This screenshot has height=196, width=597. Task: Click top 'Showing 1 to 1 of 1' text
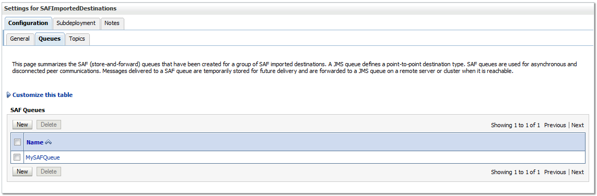click(x=516, y=125)
